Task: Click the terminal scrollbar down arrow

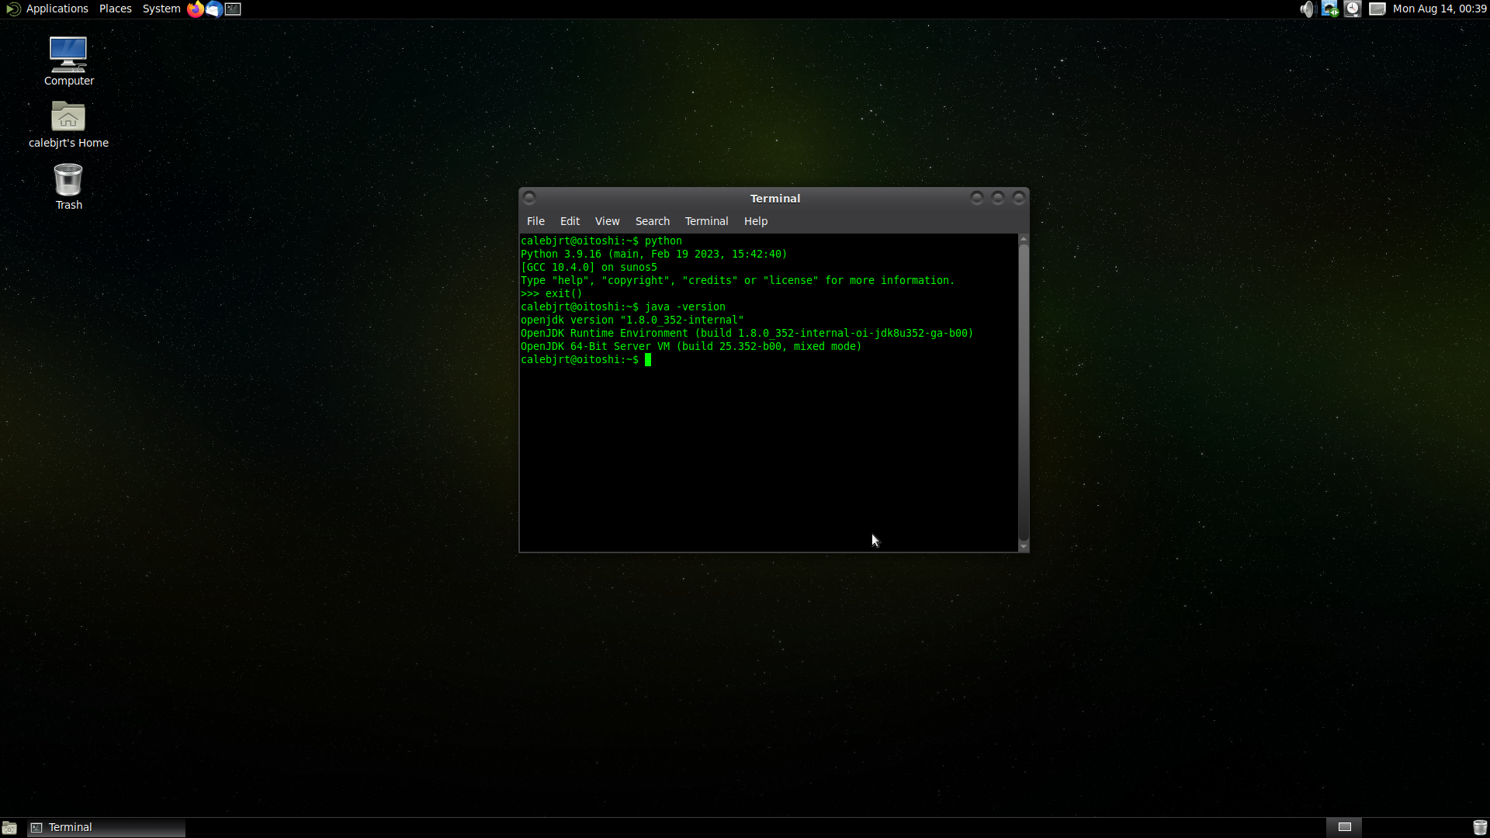Action: tap(1024, 547)
